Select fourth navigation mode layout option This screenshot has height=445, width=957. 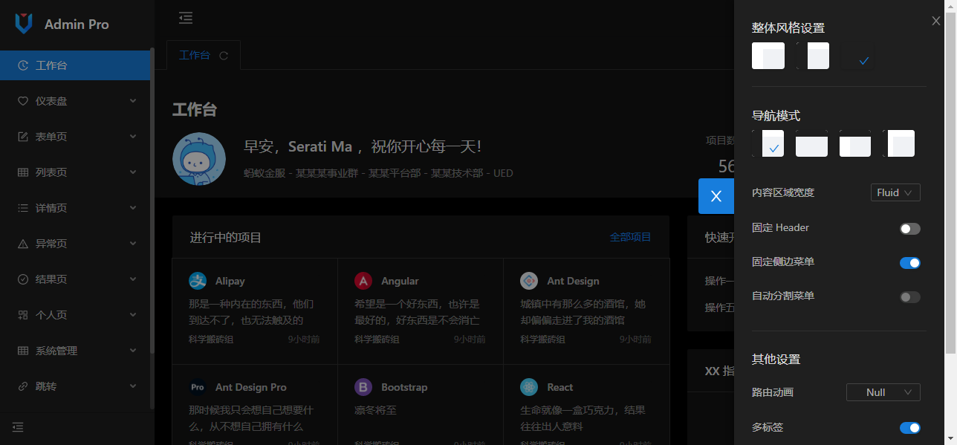click(899, 143)
